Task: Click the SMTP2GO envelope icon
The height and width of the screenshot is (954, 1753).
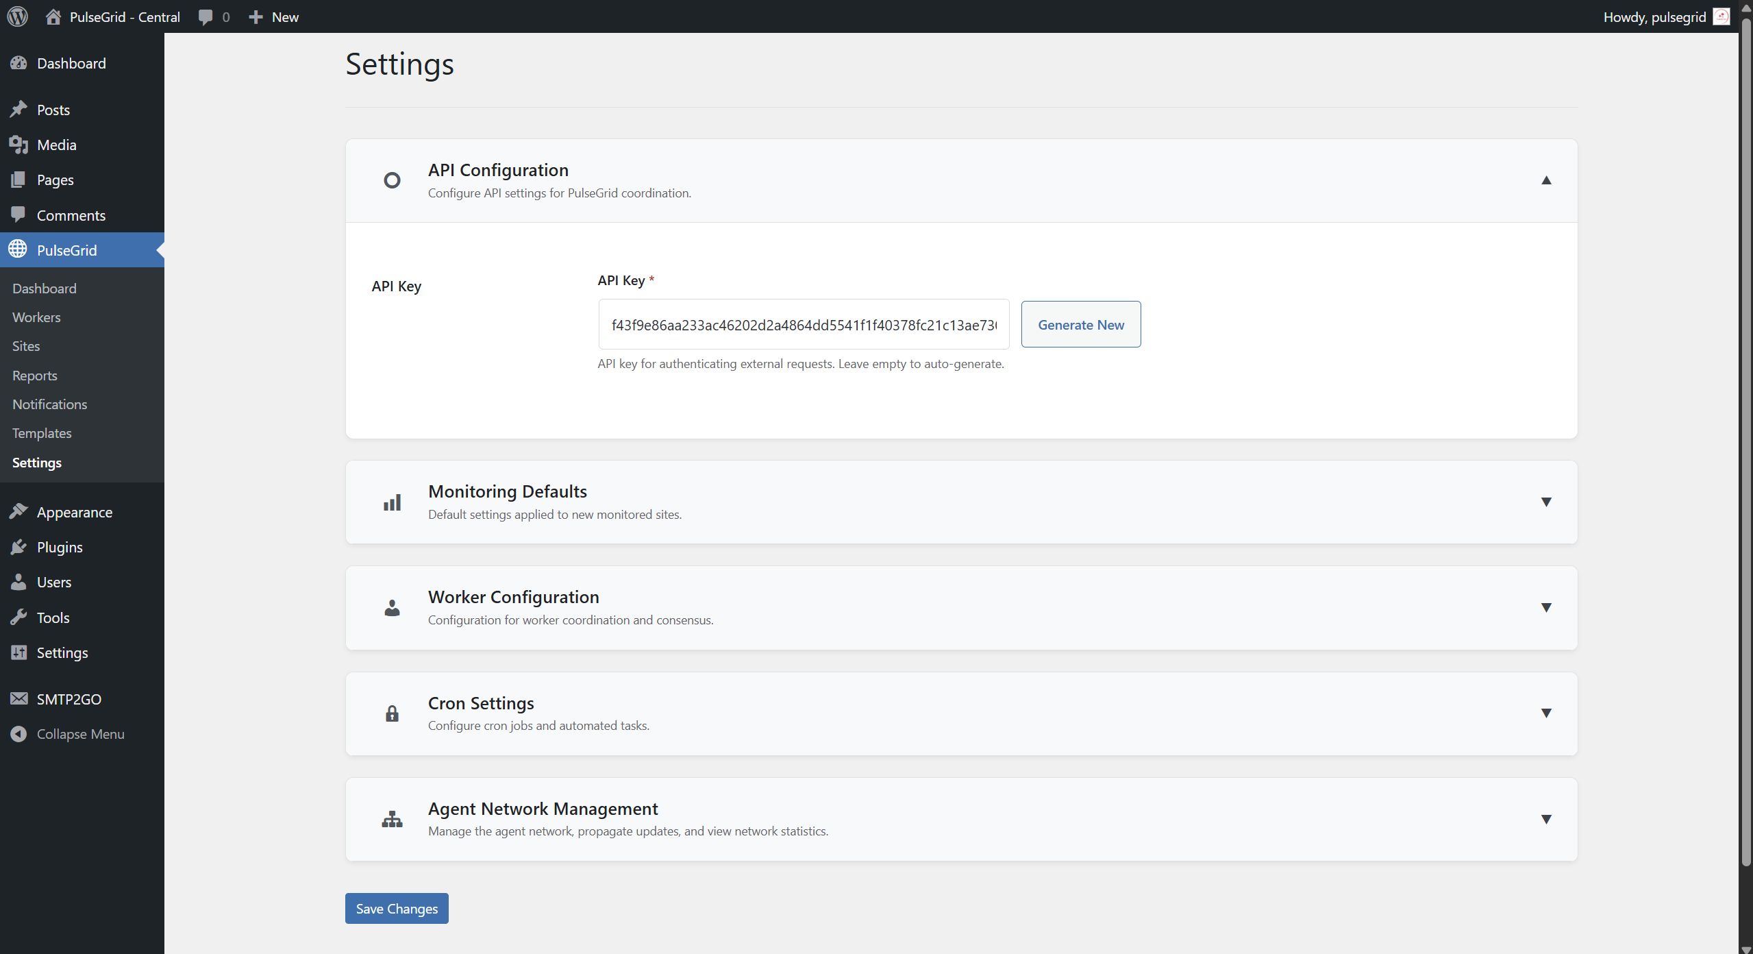Action: click(x=18, y=698)
